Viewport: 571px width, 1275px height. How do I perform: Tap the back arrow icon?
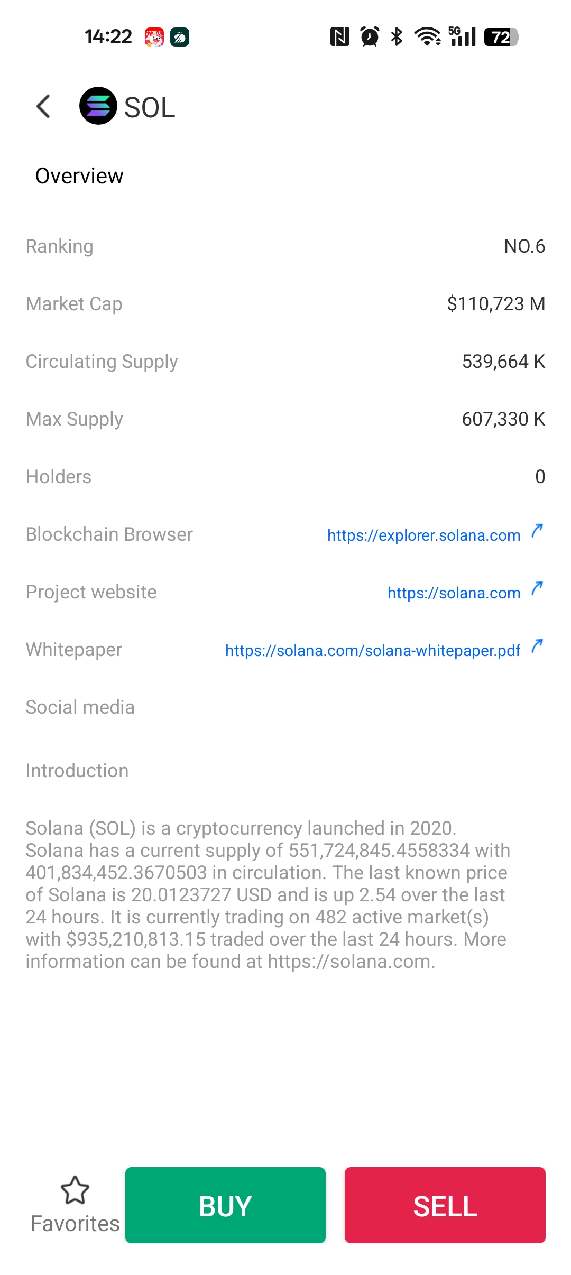coord(43,106)
